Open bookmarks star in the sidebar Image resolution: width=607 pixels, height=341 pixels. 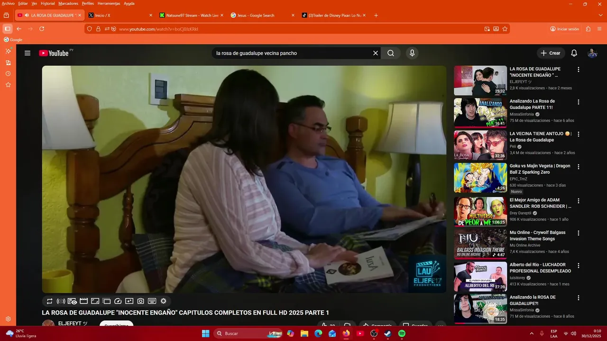(8, 85)
